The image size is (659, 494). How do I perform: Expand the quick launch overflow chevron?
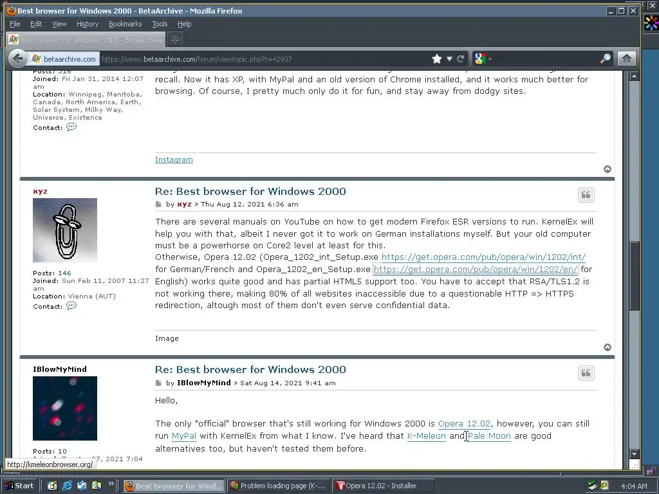point(111,484)
